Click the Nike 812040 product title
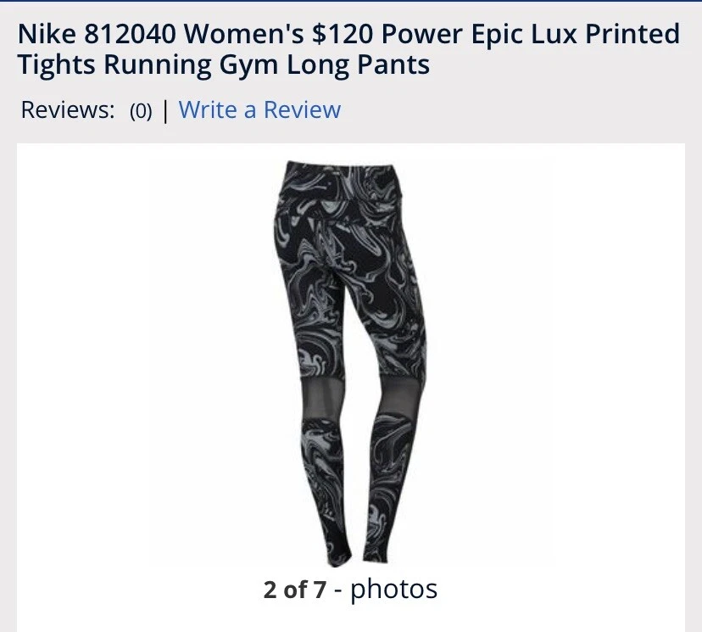 [348, 49]
